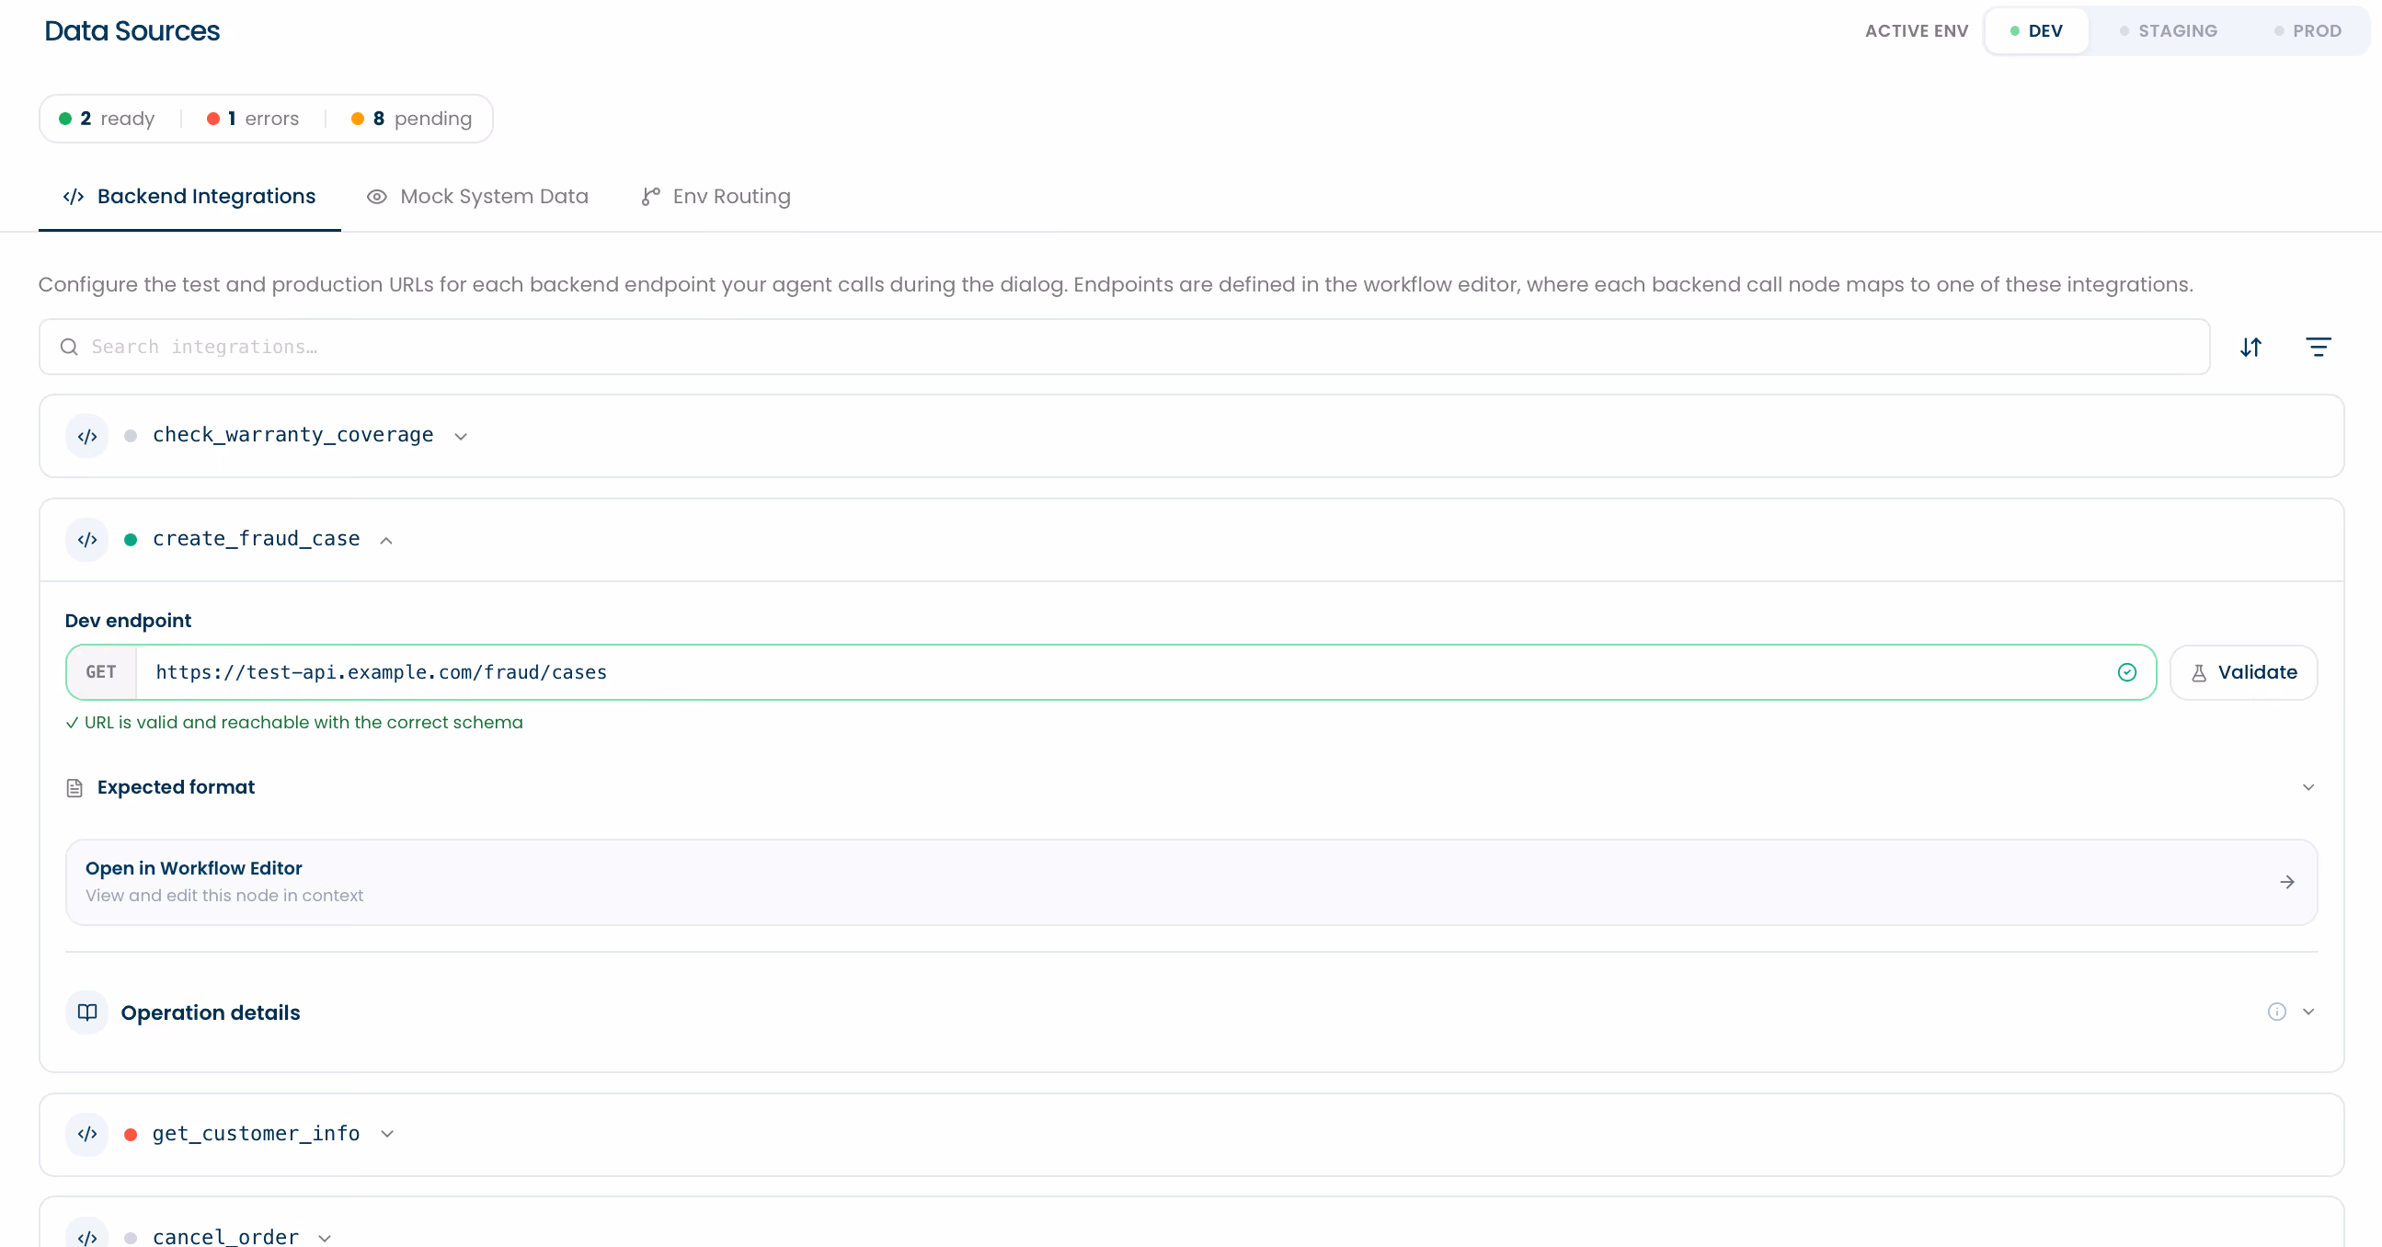This screenshot has height=1247, width=2382.
Task: Click the Validate button
Action: (x=2243, y=672)
